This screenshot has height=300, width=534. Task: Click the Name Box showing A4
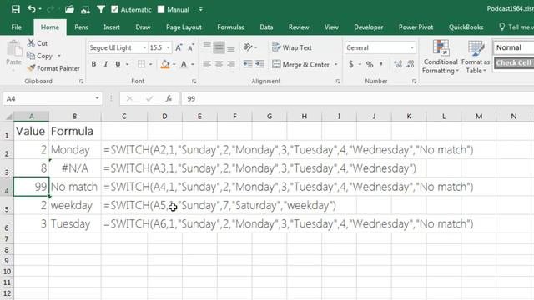tap(53, 98)
